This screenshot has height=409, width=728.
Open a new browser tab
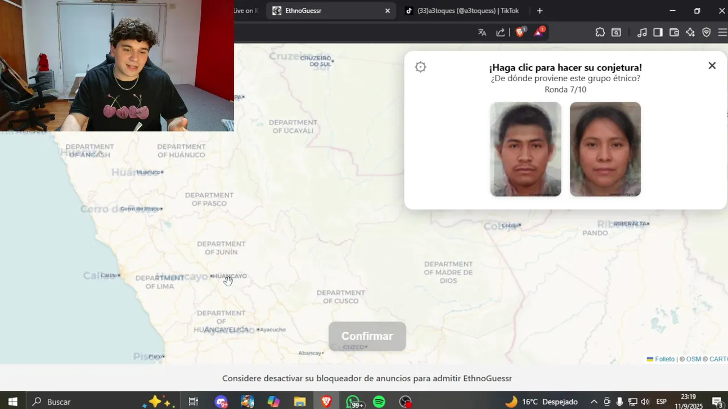point(540,11)
